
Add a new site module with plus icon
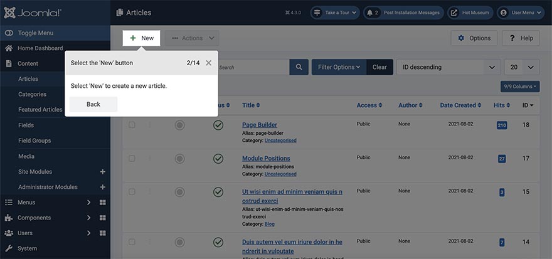tap(103, 171)
